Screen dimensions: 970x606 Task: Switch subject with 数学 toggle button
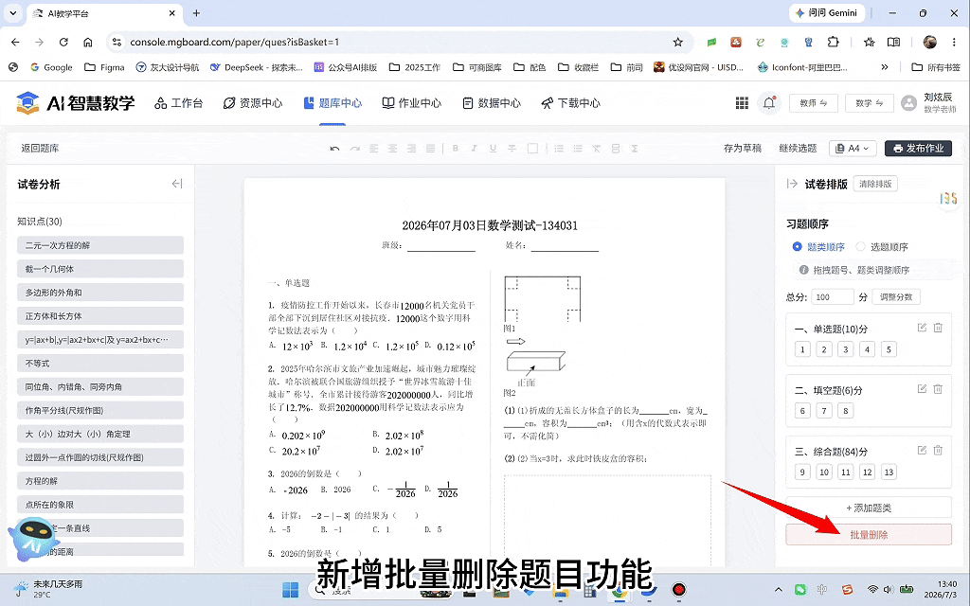[870, 103]
